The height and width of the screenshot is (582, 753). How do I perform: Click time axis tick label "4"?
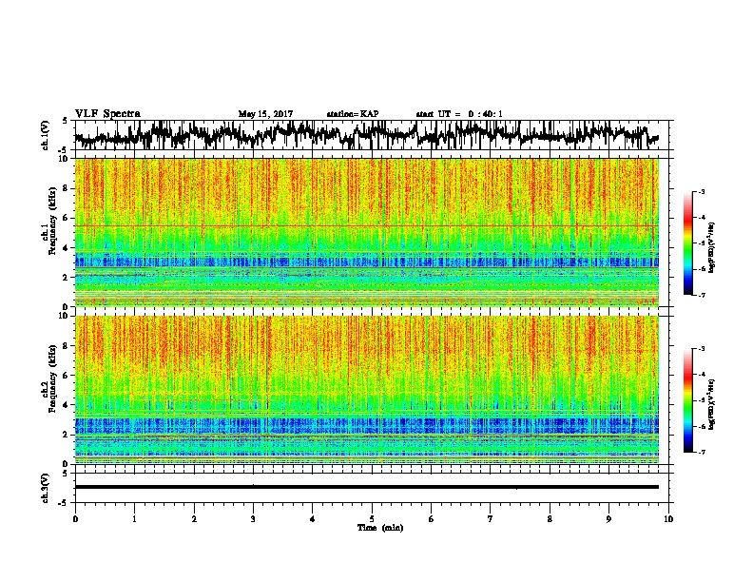[313, 519]
